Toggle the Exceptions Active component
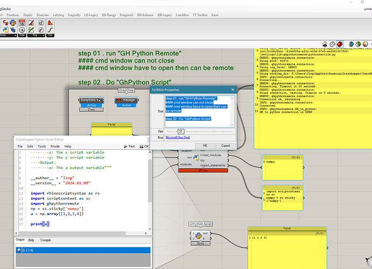372x269 pixels. [91, 105]
